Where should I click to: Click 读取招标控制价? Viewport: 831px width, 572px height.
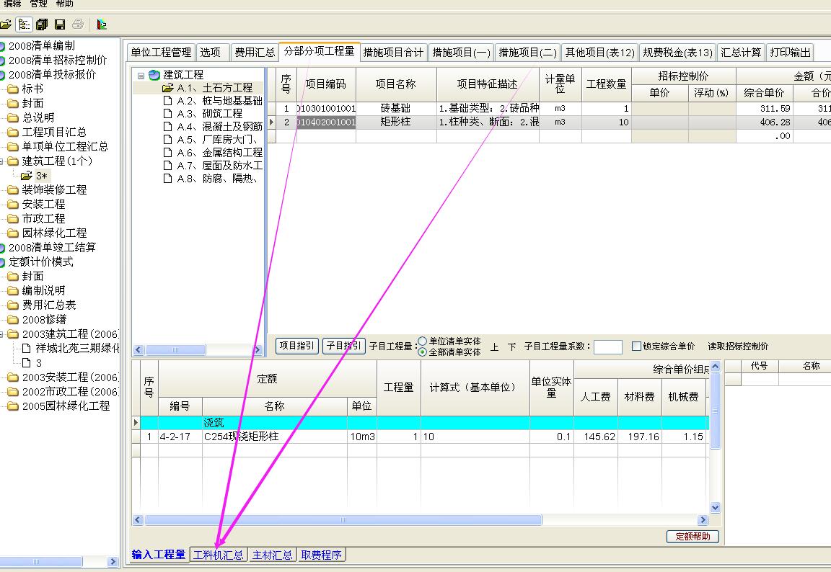point(738,346)
